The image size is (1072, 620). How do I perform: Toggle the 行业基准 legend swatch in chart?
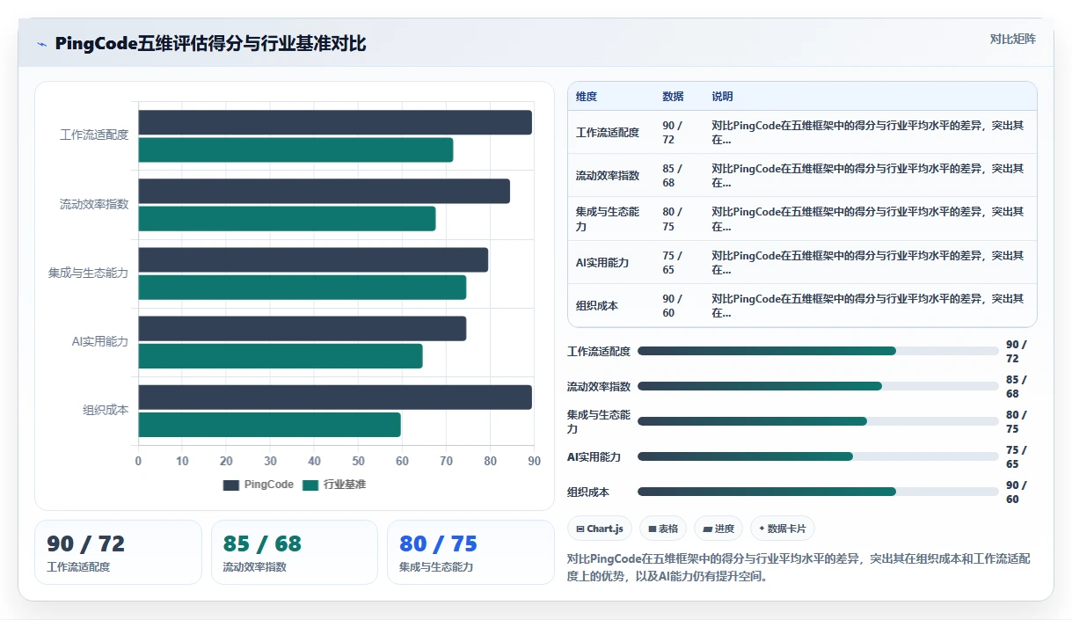point(310,485)
